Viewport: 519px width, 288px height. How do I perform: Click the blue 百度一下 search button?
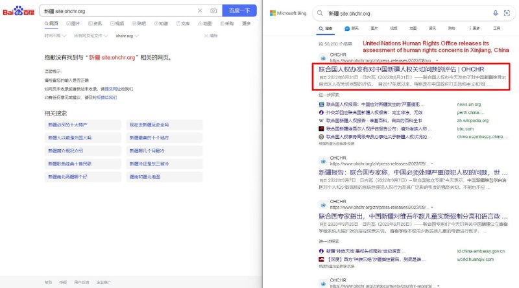(x=239, y=10)
